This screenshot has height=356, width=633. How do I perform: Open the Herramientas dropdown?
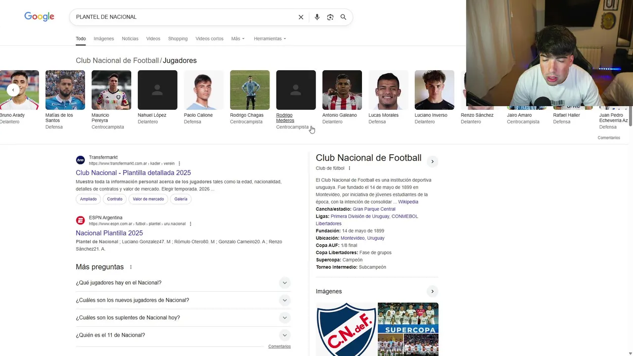pos(270,39)
